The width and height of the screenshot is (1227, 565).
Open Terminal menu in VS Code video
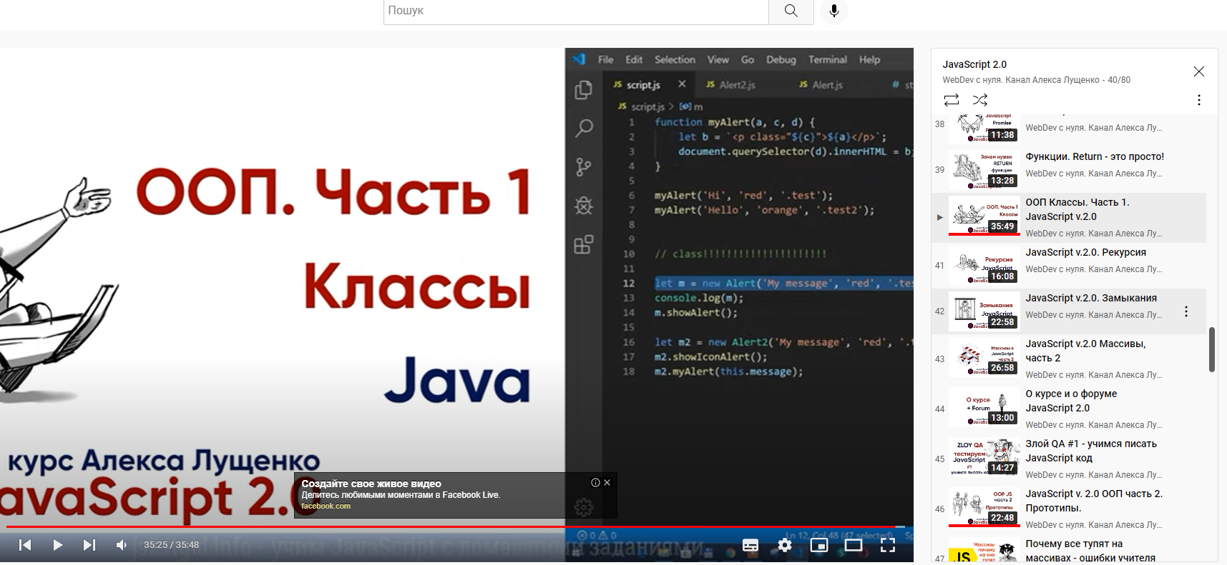[x=827, y=60]
